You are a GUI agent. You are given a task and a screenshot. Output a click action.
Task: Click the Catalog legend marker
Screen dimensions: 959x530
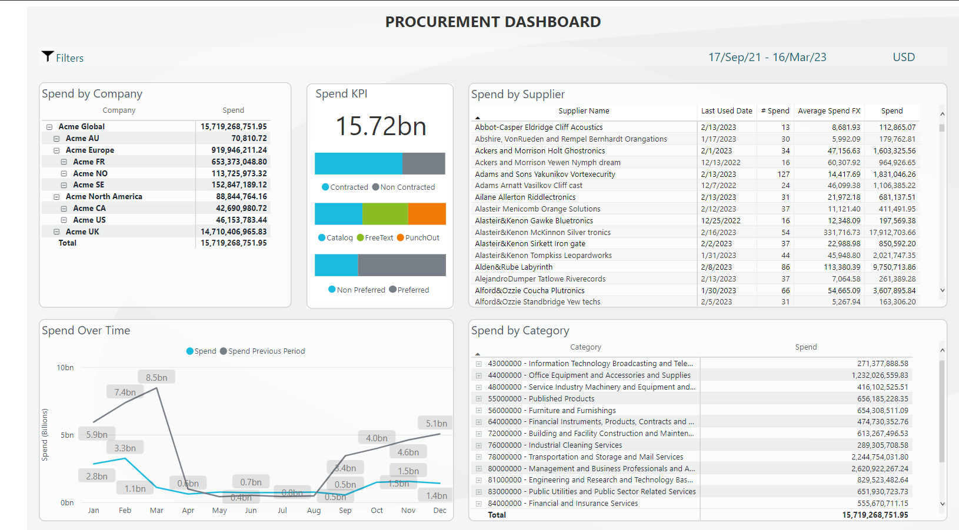pyautogui.click(x=322, y=237)
